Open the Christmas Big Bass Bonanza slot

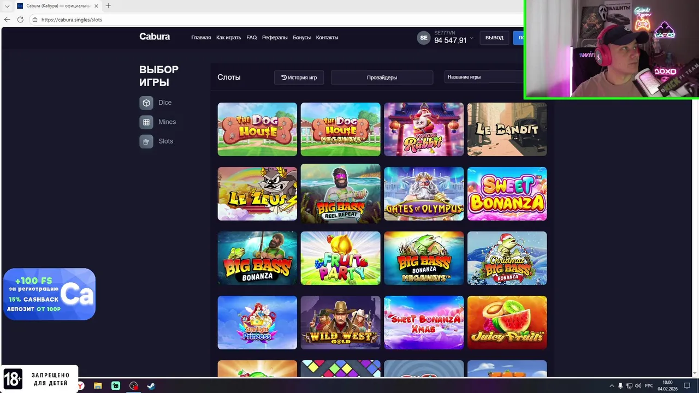tap(507, 258)
